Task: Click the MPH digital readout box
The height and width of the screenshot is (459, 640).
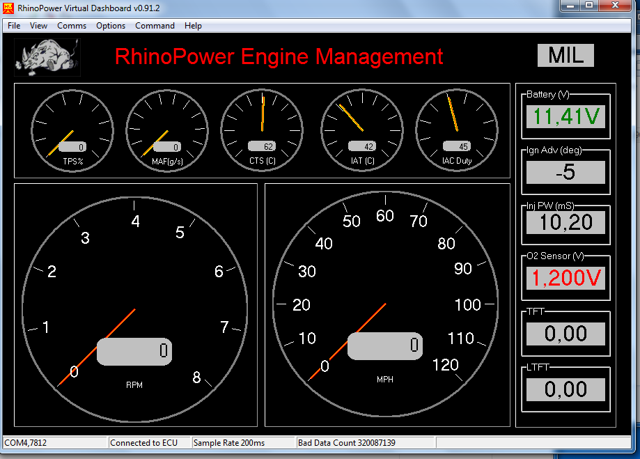Action: (385, 346)
